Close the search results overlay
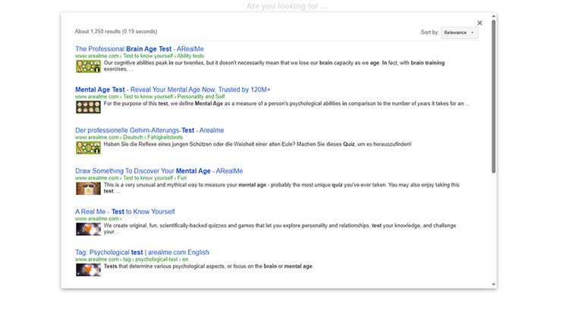 pos(479,23)
